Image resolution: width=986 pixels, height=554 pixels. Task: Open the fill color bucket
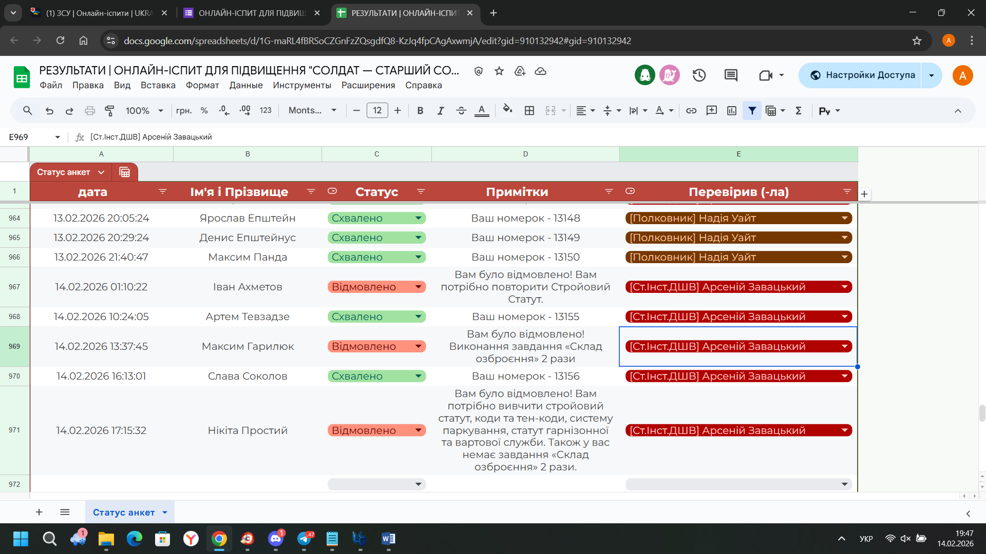tap(507, 110)
